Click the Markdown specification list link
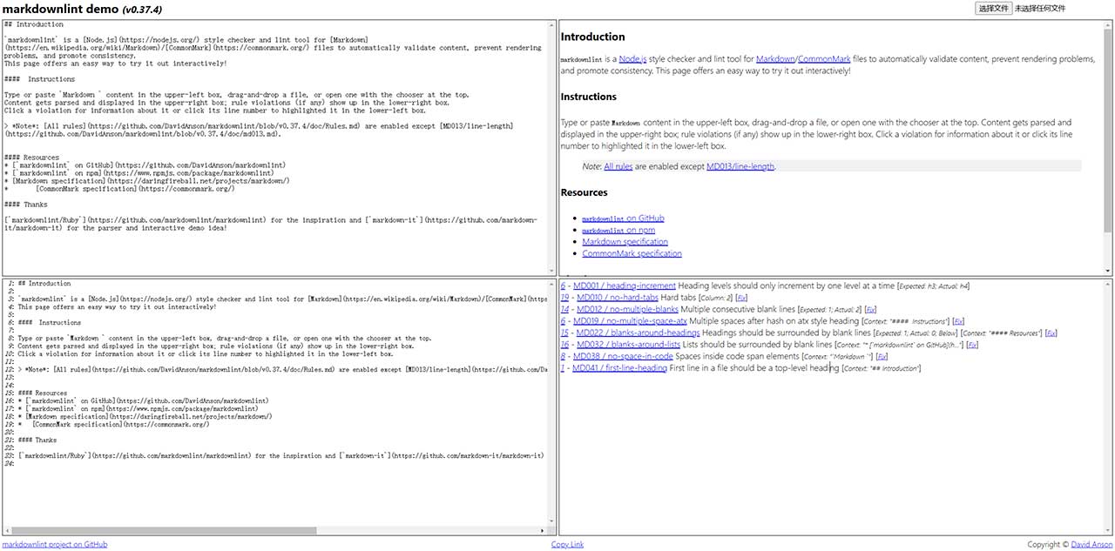The width and height of the screenshot is (1115, 551). pyautogui.click(x=625, y=241)
